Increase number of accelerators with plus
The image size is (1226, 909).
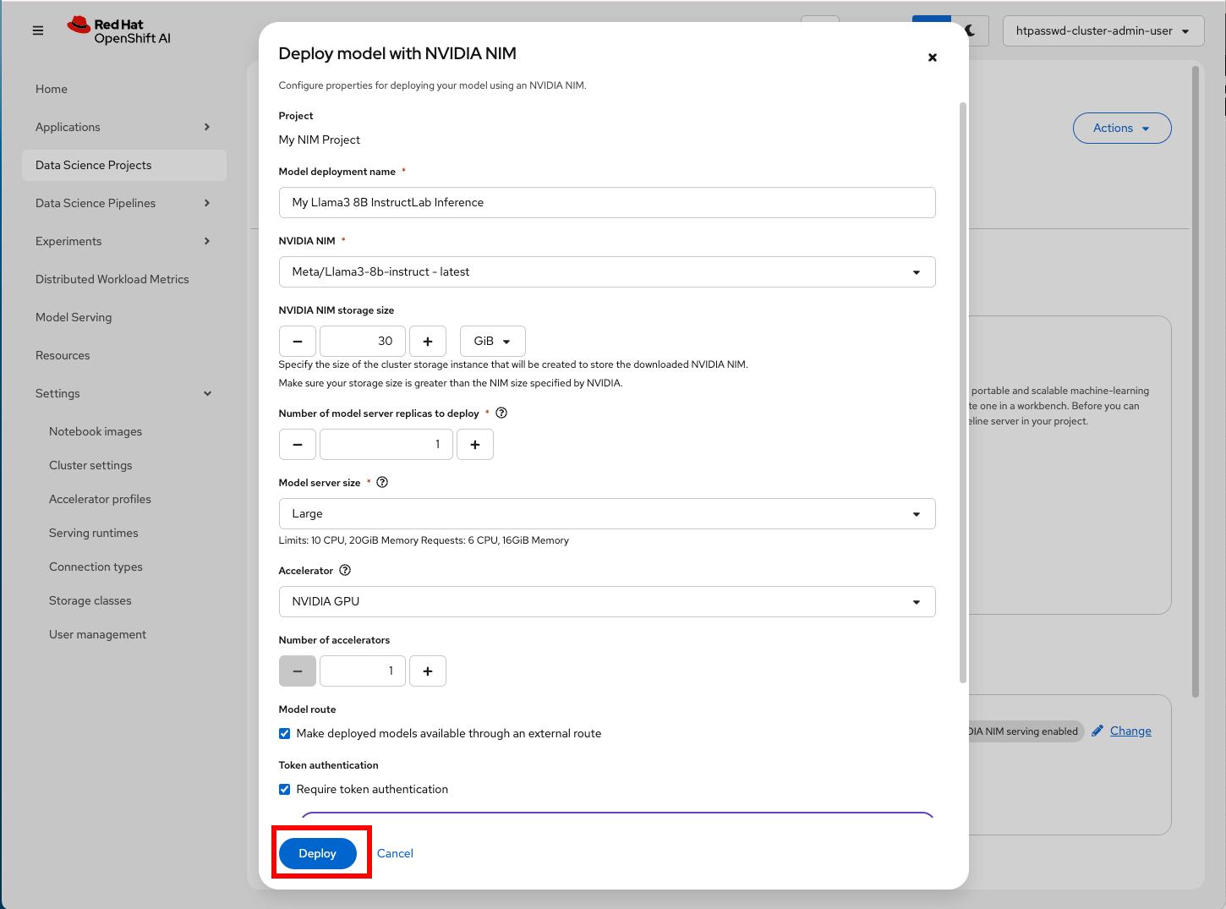428,671
